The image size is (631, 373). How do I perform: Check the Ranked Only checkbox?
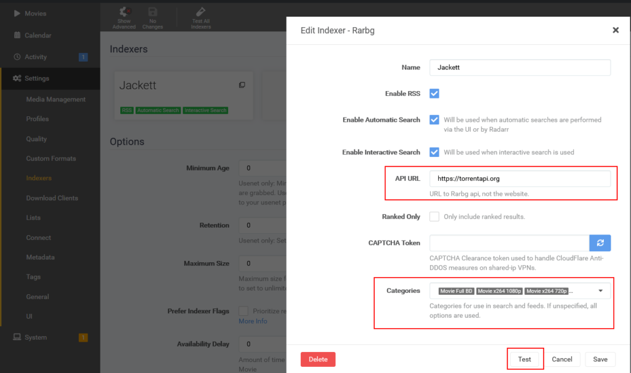tap(434, 217)
